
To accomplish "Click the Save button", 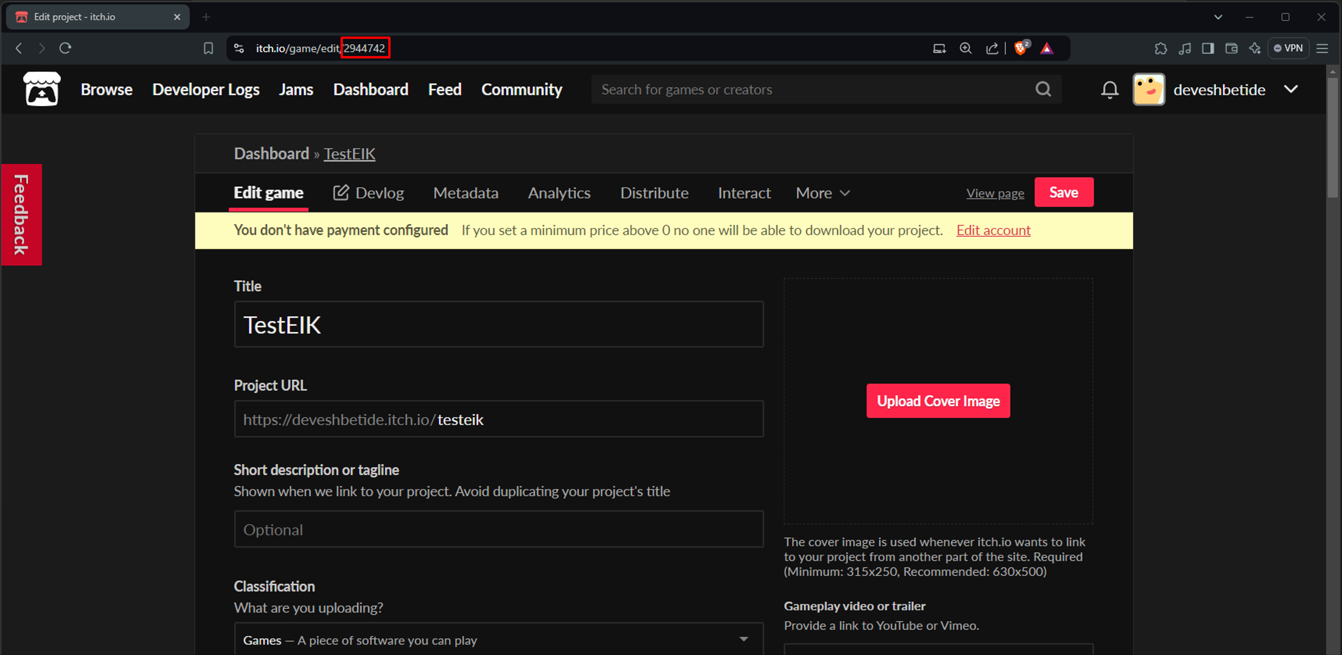I will coord(1063,192).
